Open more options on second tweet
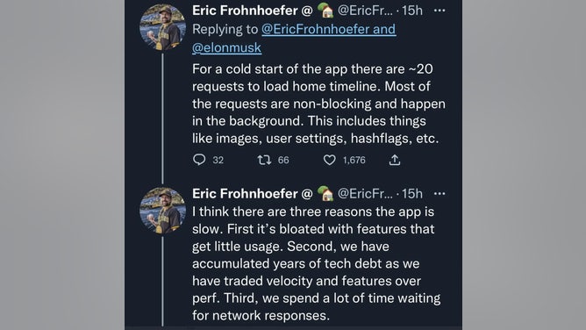The width and height of the screenshot is (586, 330). click(x=439, y=194)
